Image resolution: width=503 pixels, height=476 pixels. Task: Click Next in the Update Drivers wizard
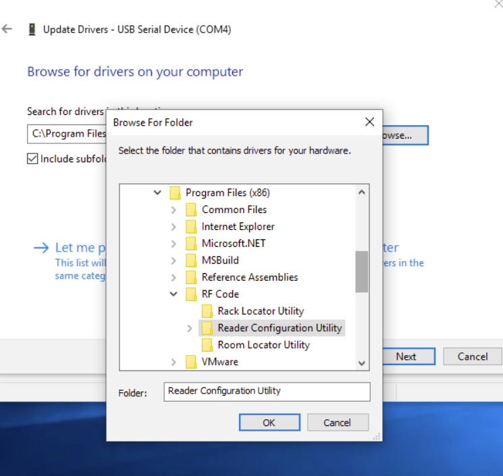[406, 356]
